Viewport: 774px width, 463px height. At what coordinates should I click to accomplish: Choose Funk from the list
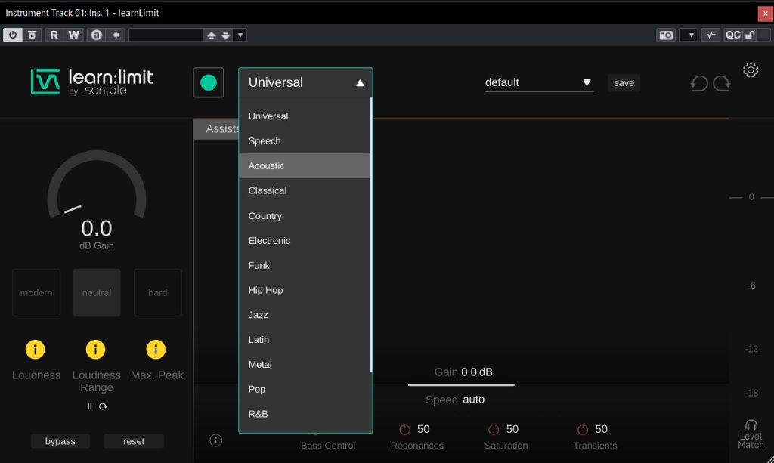click(305, 265)
